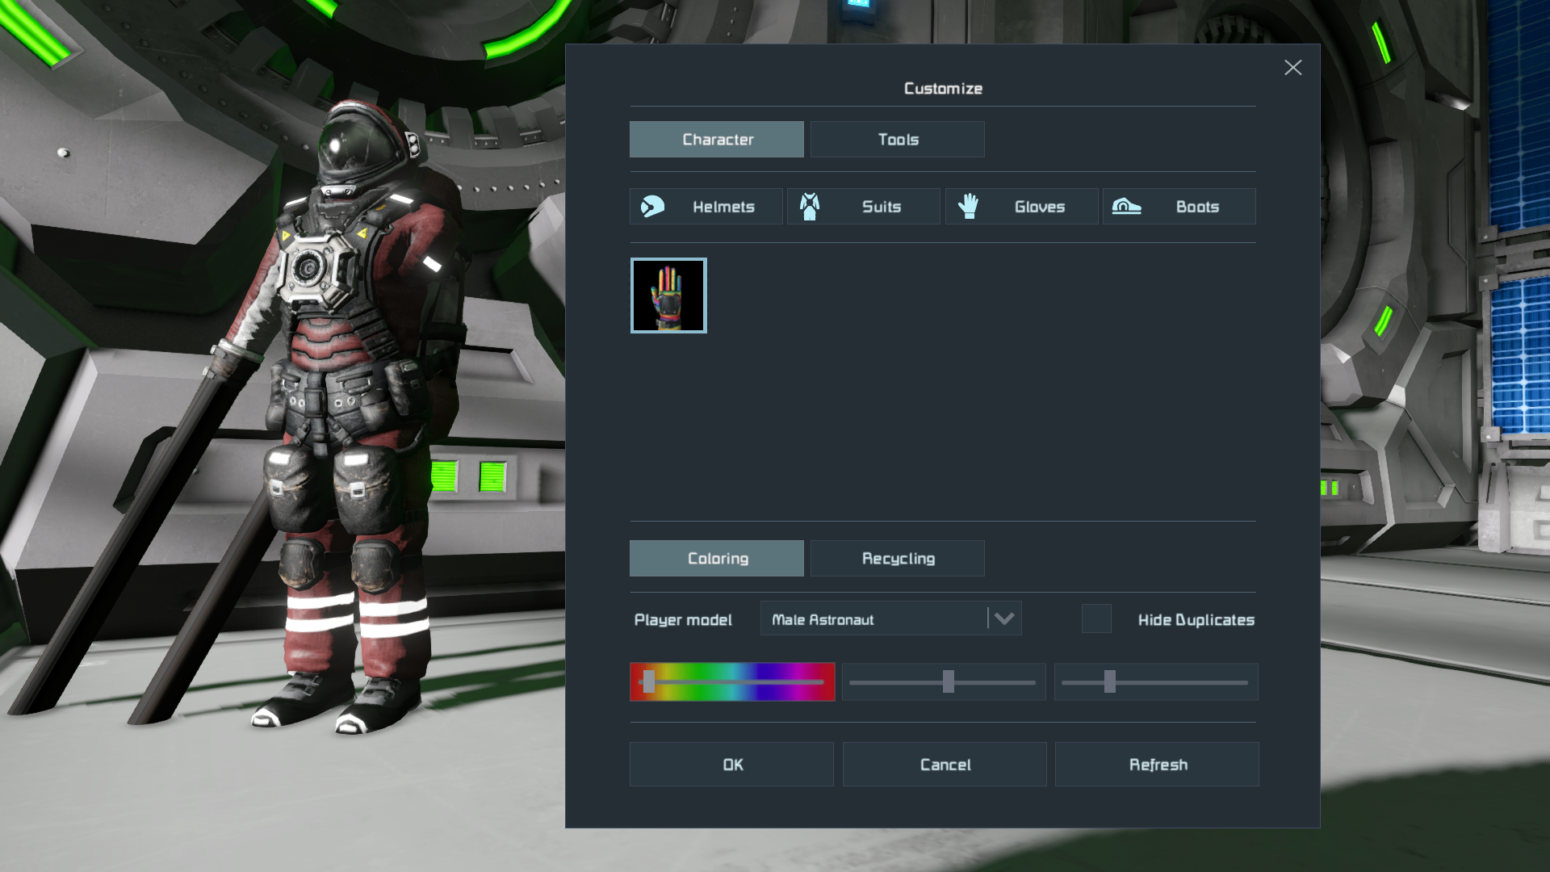This screenshot has height=872, width=1550.
Task: Open the Player model dropdown
Action: pyautogui.click(x=873, y=619)
